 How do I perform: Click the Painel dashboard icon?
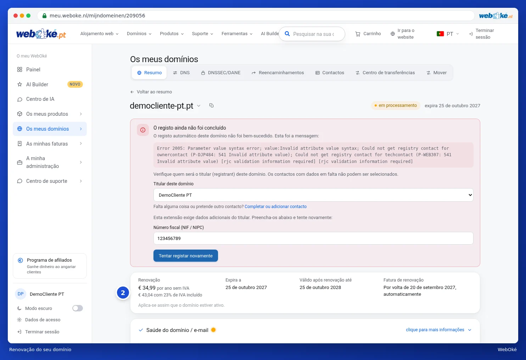click(19, 70)
